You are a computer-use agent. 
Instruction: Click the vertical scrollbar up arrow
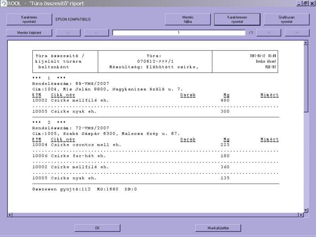306,43
